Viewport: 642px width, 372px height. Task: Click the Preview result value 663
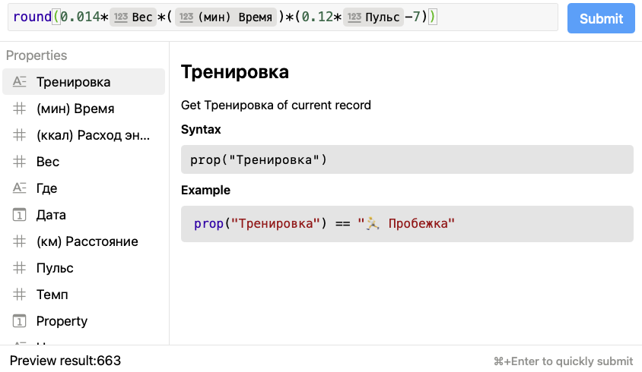[109, 361]
